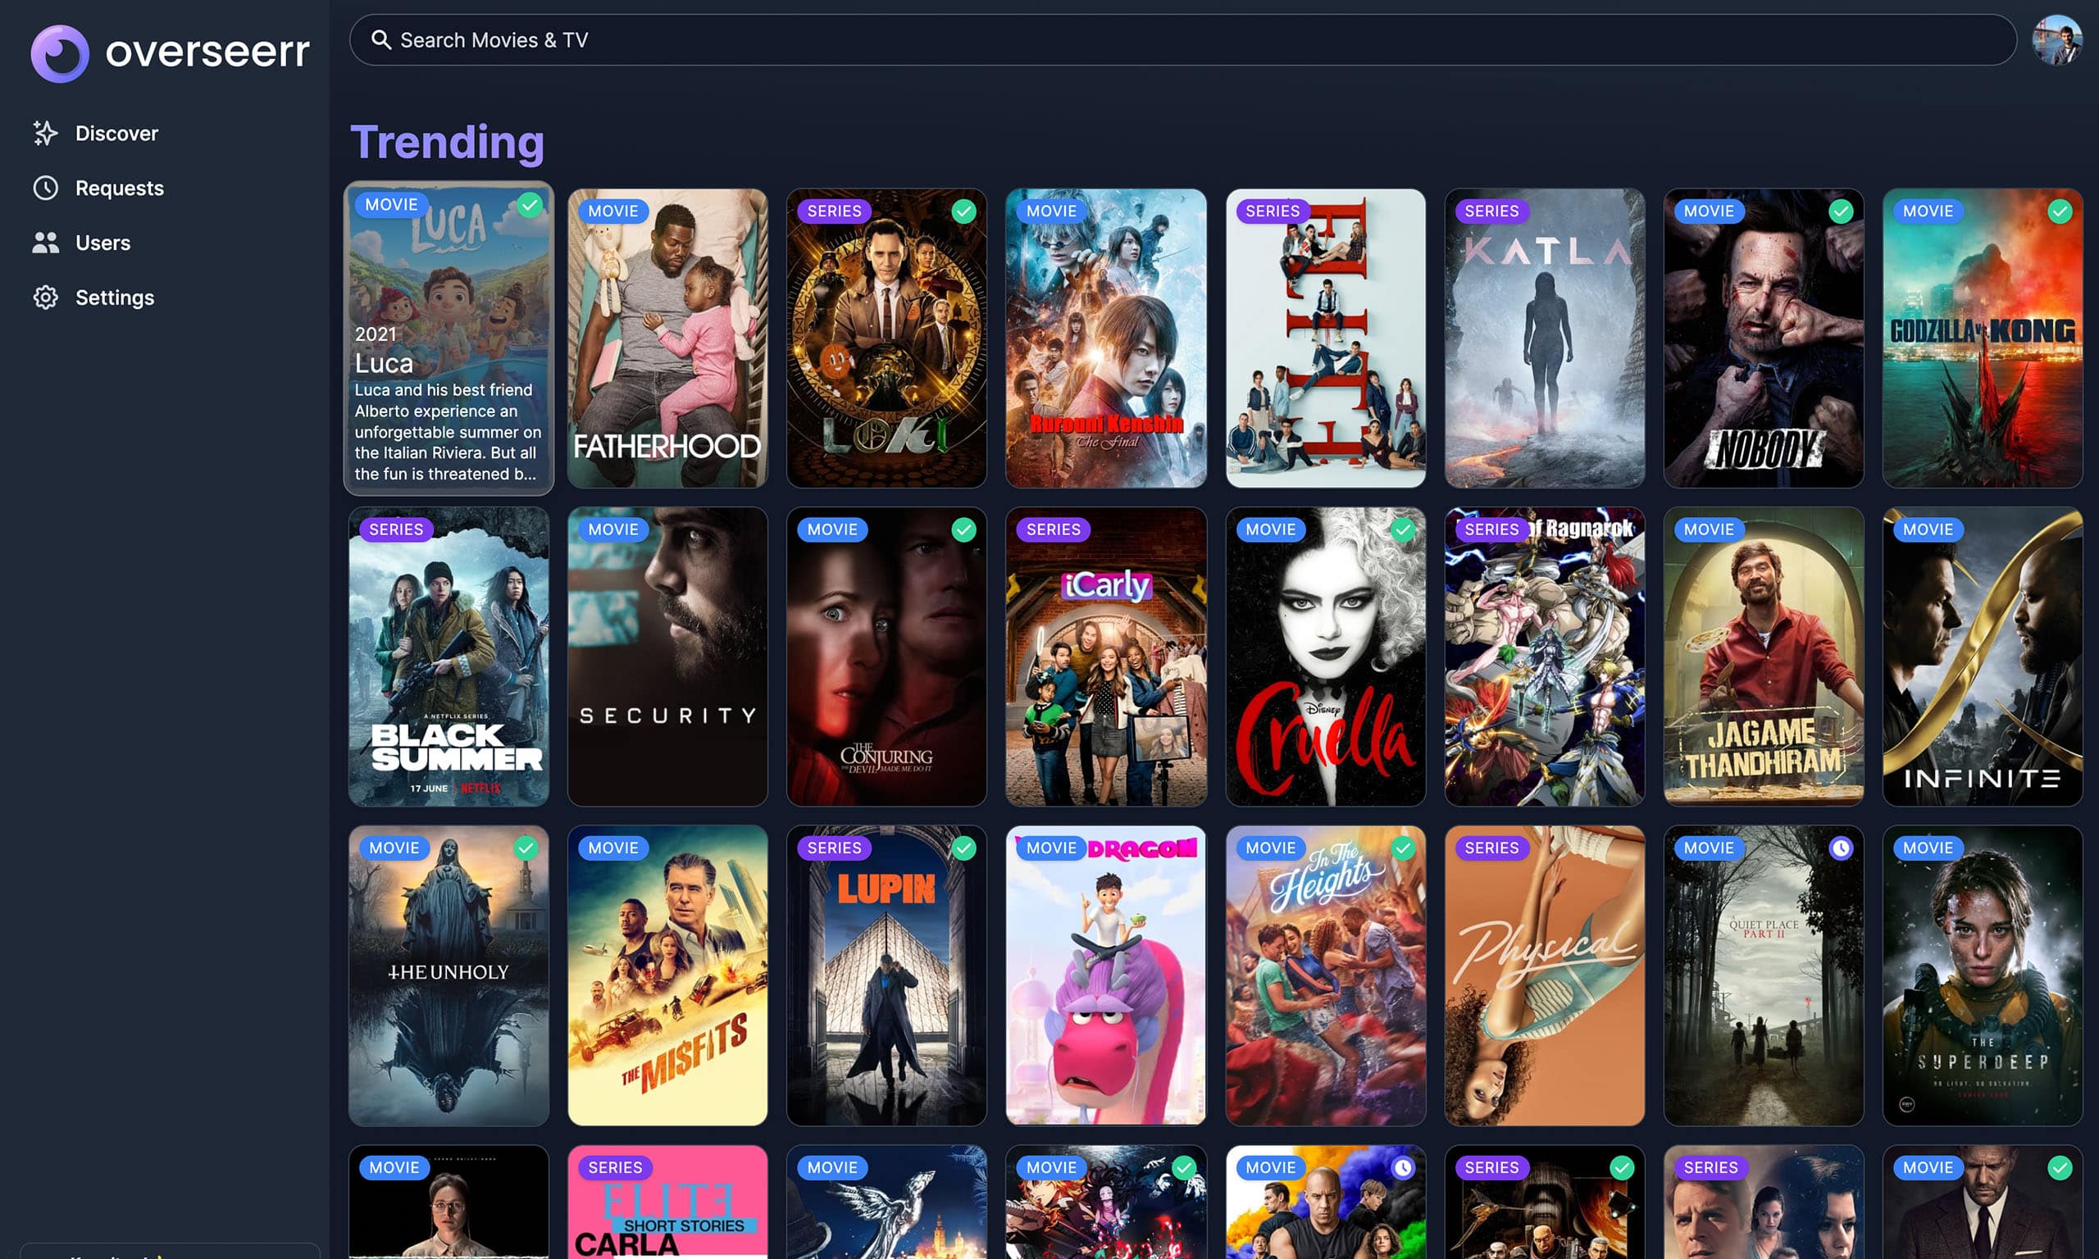Select the Discover menu item

click(x=117, y=134)
